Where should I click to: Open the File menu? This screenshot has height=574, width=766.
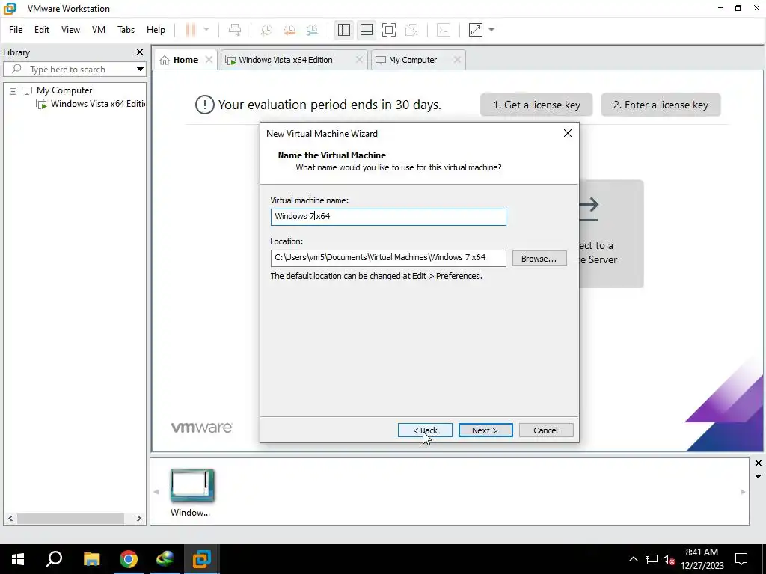click(x=16, y=30)
